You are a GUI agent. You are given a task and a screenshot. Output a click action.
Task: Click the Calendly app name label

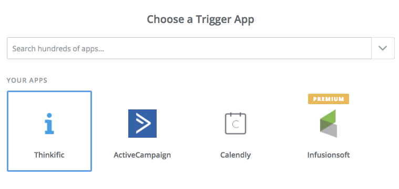click(x=236, y=155)
